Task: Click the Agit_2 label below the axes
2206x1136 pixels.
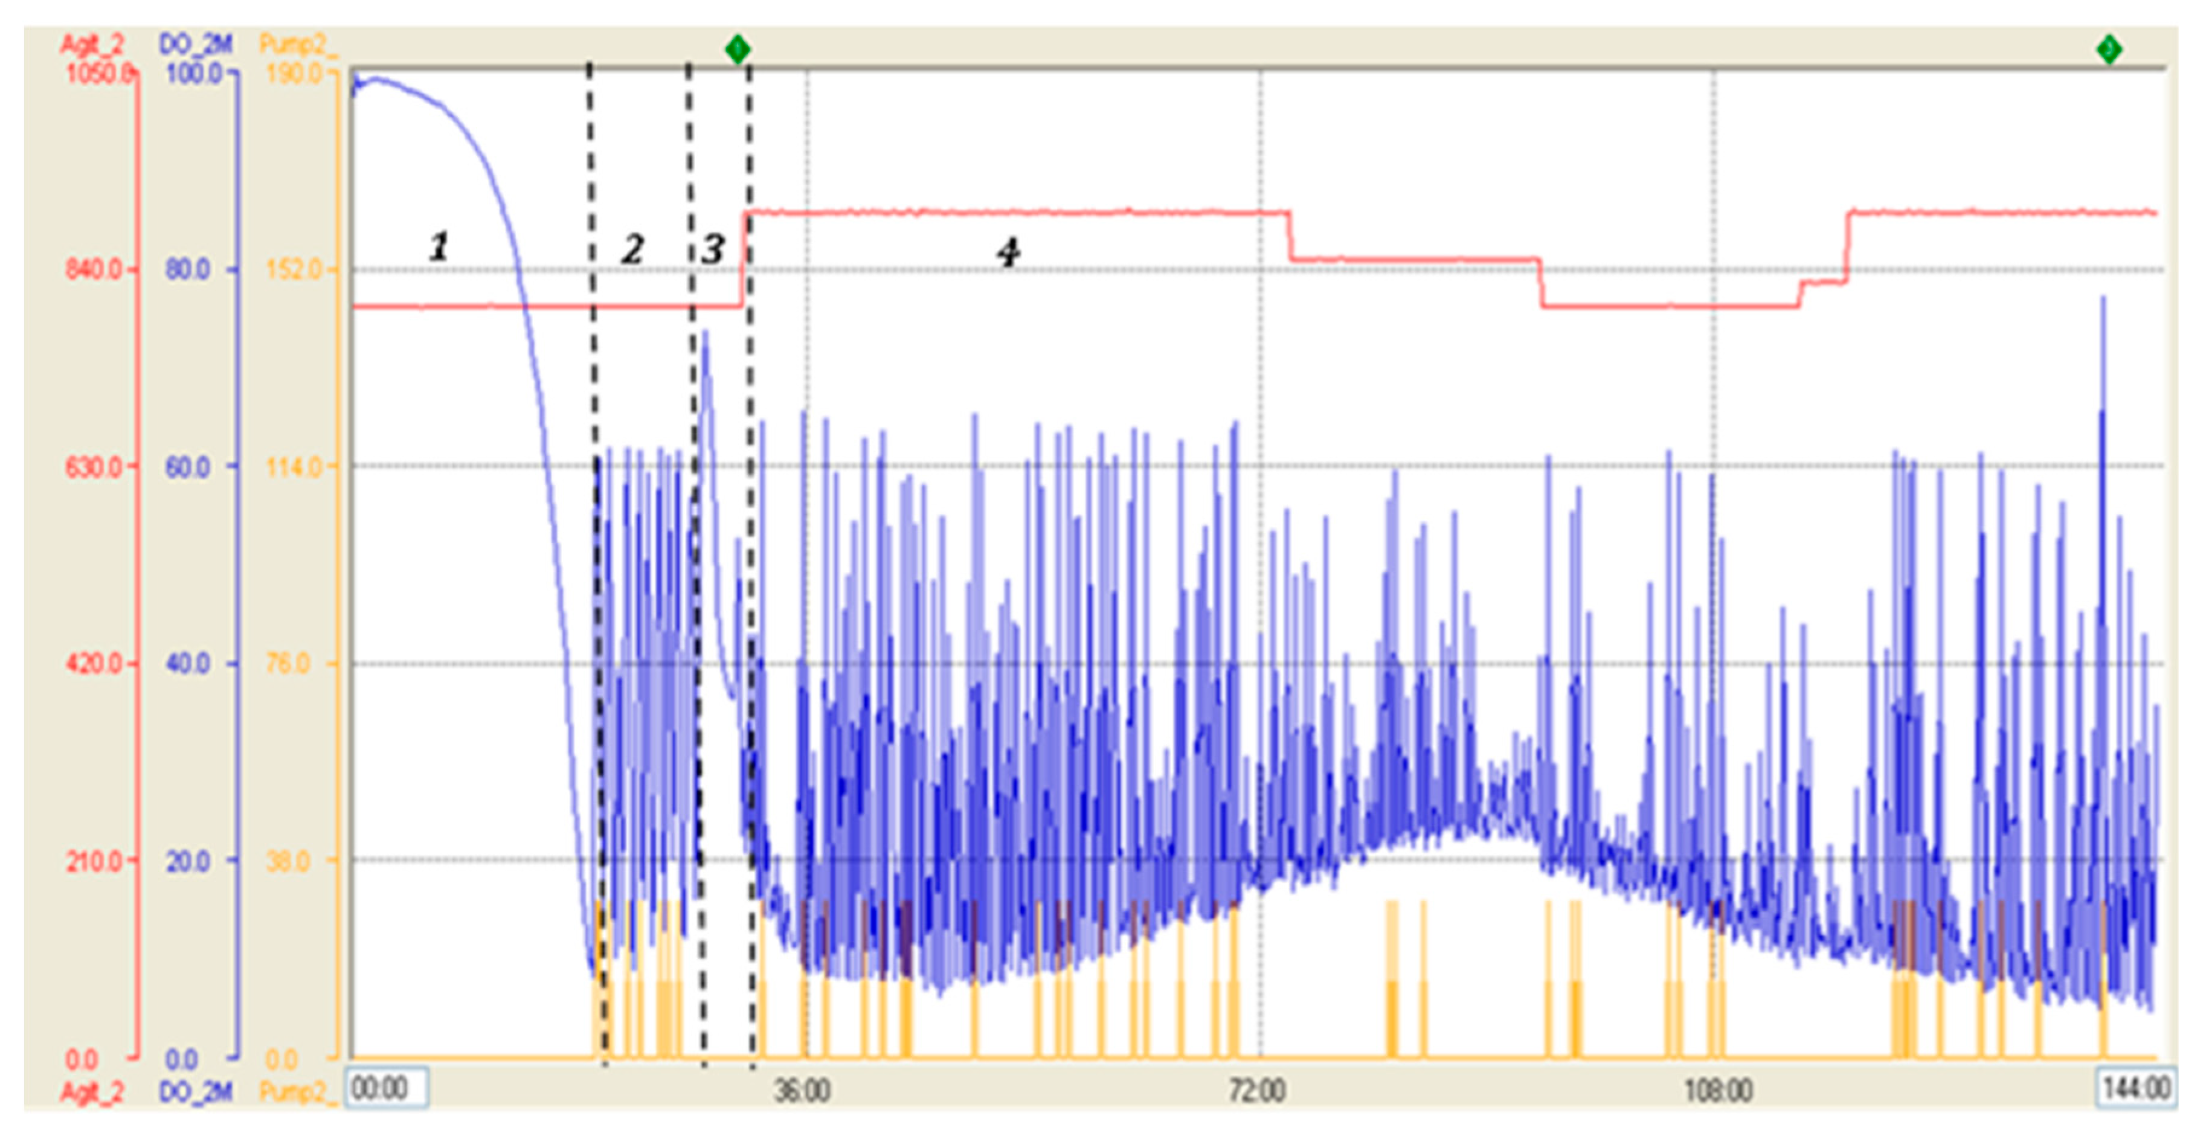Action: [x=92, y=1093]
